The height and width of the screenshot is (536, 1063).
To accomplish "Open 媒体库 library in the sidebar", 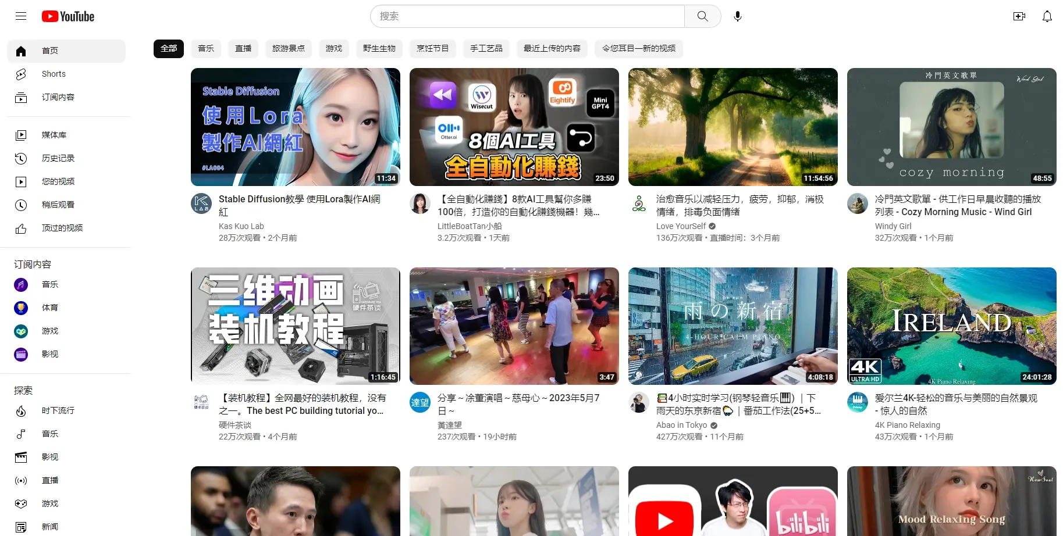I will point(54,134).
